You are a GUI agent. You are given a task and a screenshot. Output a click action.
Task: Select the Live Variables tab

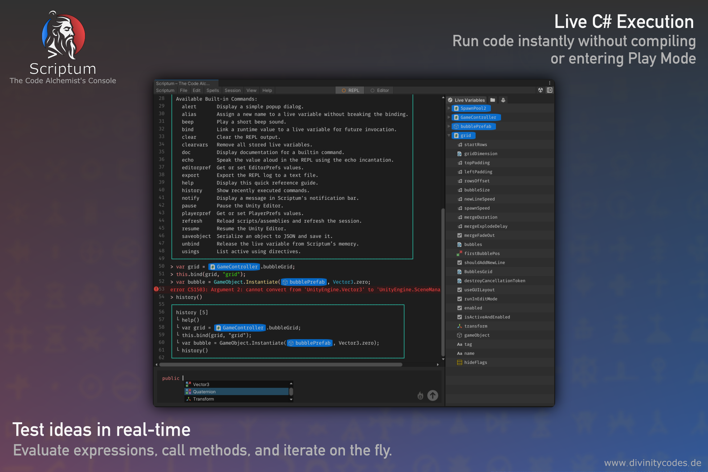pyautogui.click(x=467, y=100)
